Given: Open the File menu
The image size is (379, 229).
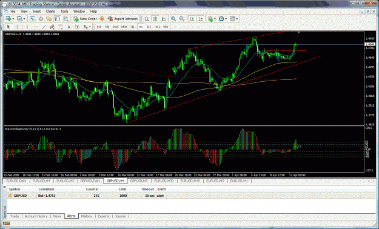Looking at the screenshot, I should [x=13, y=12].
